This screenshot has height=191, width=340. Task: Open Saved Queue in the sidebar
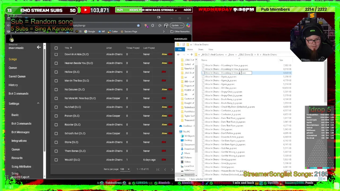(17, 76)
